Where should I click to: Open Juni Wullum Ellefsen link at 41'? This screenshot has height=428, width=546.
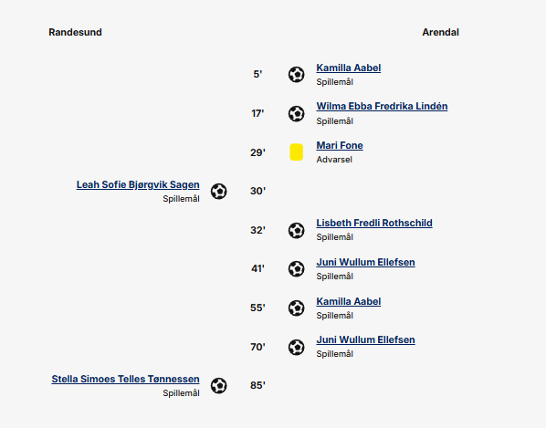pos(365,263)
